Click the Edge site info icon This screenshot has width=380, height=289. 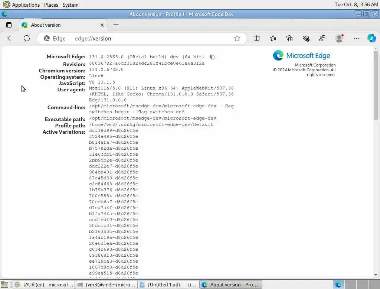[x=55, y=39]
